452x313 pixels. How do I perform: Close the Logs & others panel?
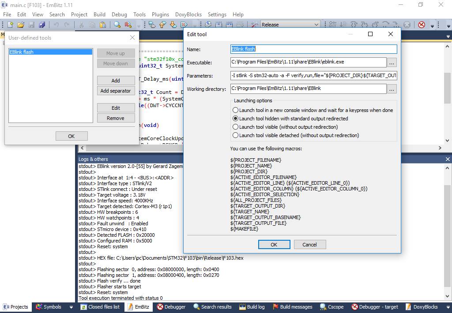point(448,159)
